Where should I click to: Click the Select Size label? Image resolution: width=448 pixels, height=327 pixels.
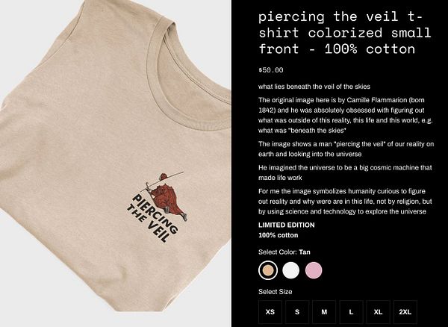pos(275,292)
